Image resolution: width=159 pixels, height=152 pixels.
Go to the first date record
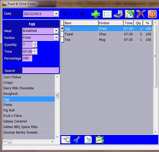(64, 14)
